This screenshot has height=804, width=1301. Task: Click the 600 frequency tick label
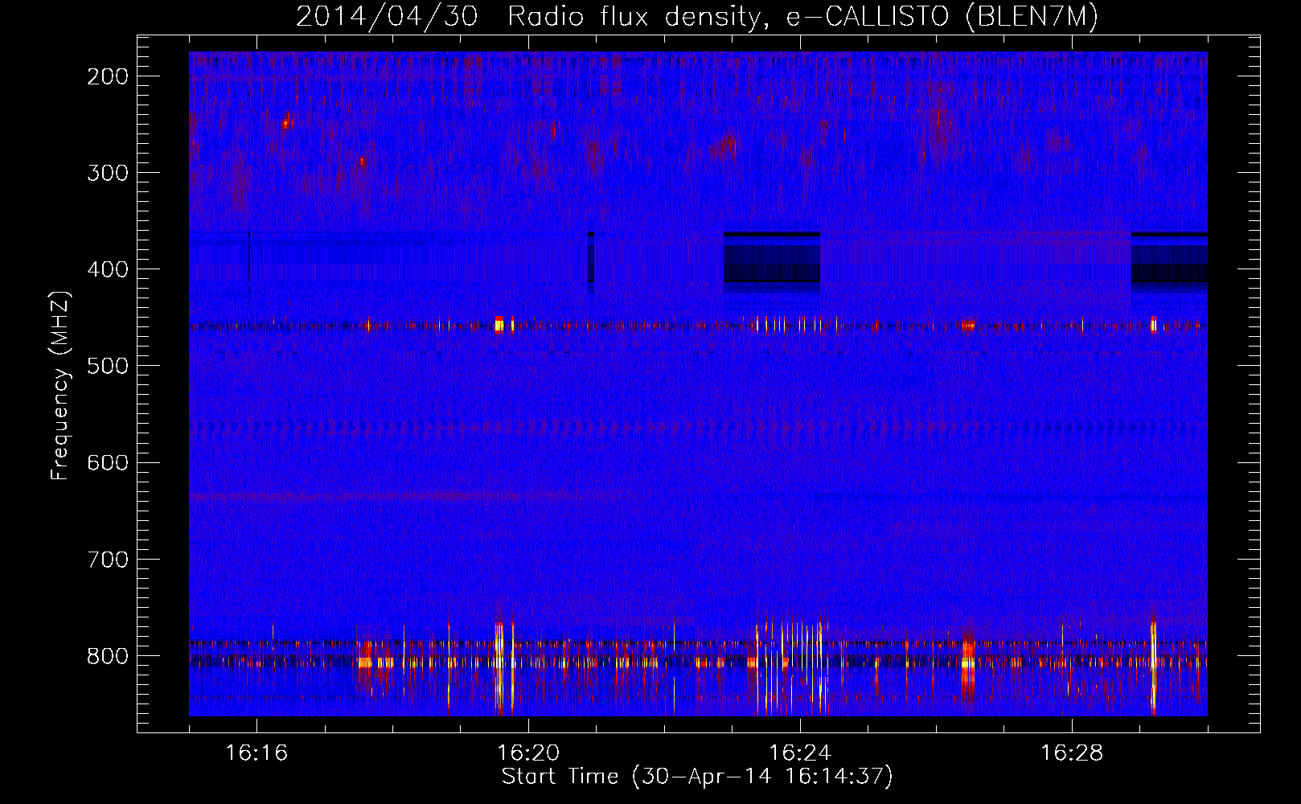[x=108, y=462]
